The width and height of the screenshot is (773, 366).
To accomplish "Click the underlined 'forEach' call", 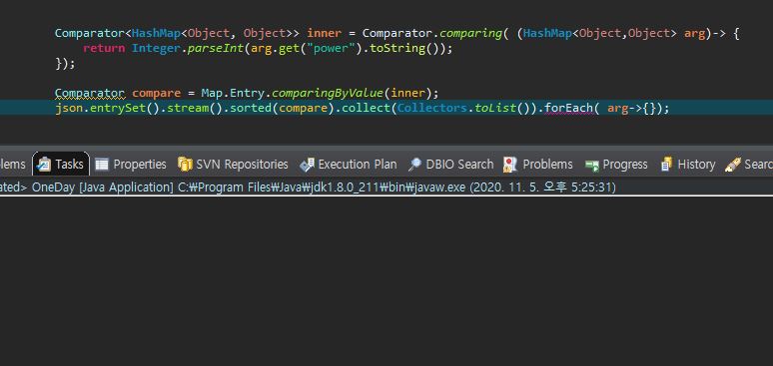I will [x=569, y=108].
